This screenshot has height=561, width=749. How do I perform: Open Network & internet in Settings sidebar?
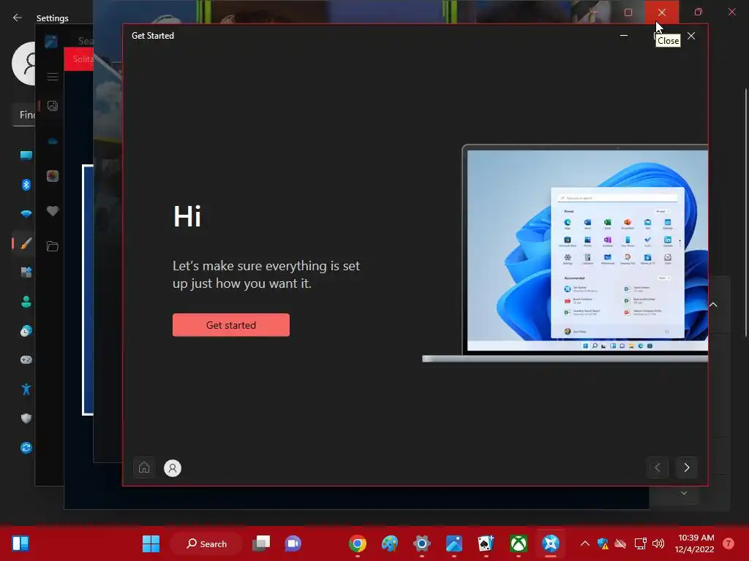click(26, 214)
